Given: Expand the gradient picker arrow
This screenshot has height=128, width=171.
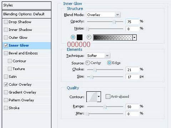Looking at the screenshot, I should 135,37.
